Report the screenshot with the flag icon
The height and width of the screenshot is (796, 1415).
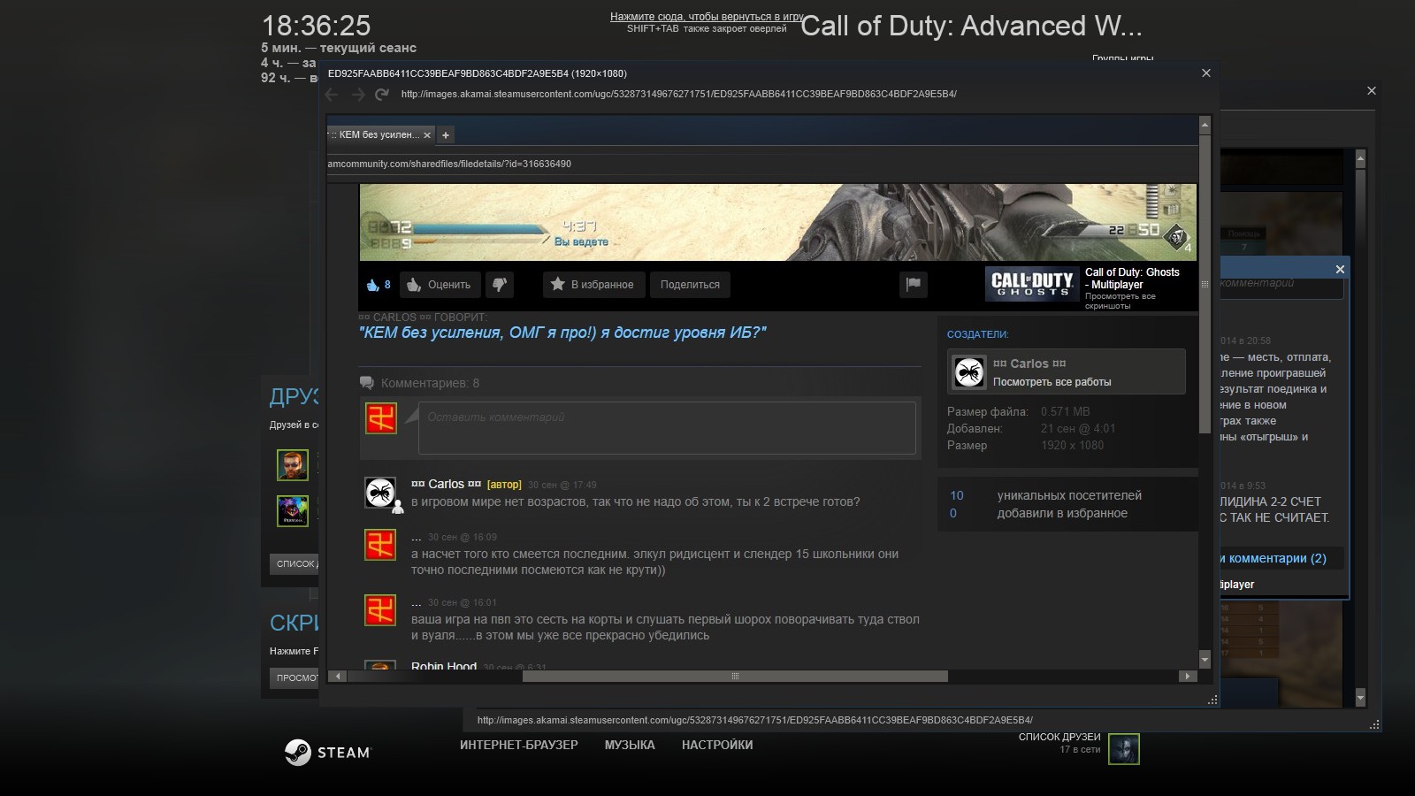[914, 285]
